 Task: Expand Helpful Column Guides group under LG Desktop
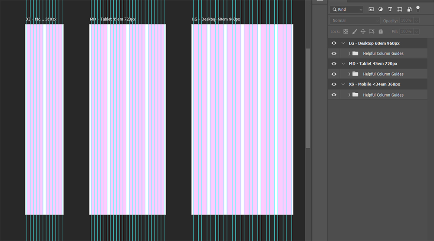(349, 54)
